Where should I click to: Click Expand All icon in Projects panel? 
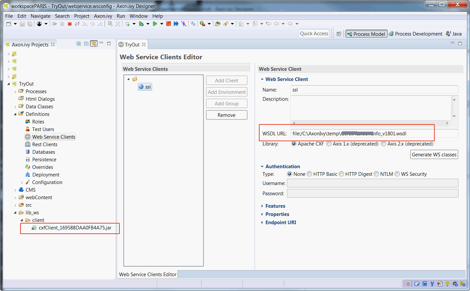coord(79,44)
